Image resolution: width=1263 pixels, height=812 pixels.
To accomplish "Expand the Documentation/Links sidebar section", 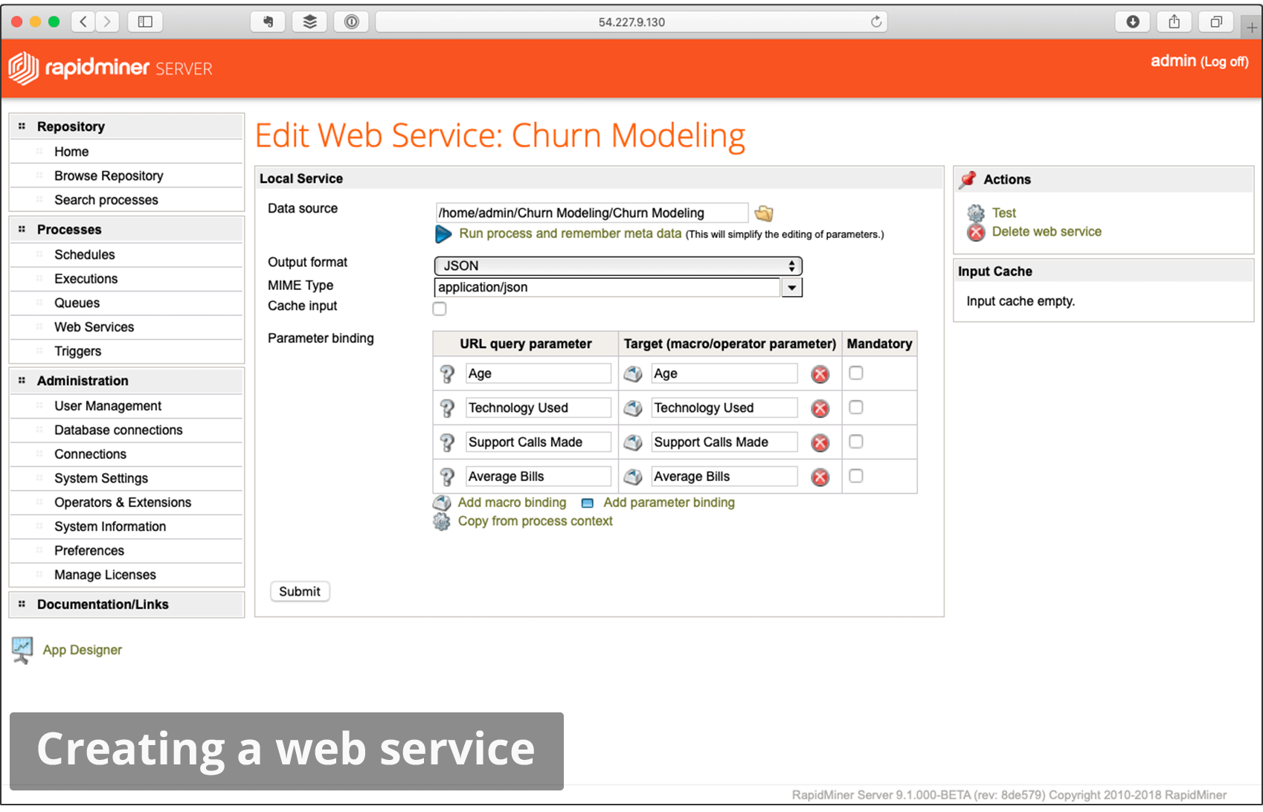I will tap(126, 605).
